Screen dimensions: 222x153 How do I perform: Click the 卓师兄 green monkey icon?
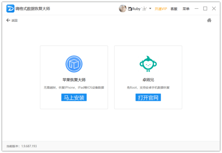click(x=148, y=64)
